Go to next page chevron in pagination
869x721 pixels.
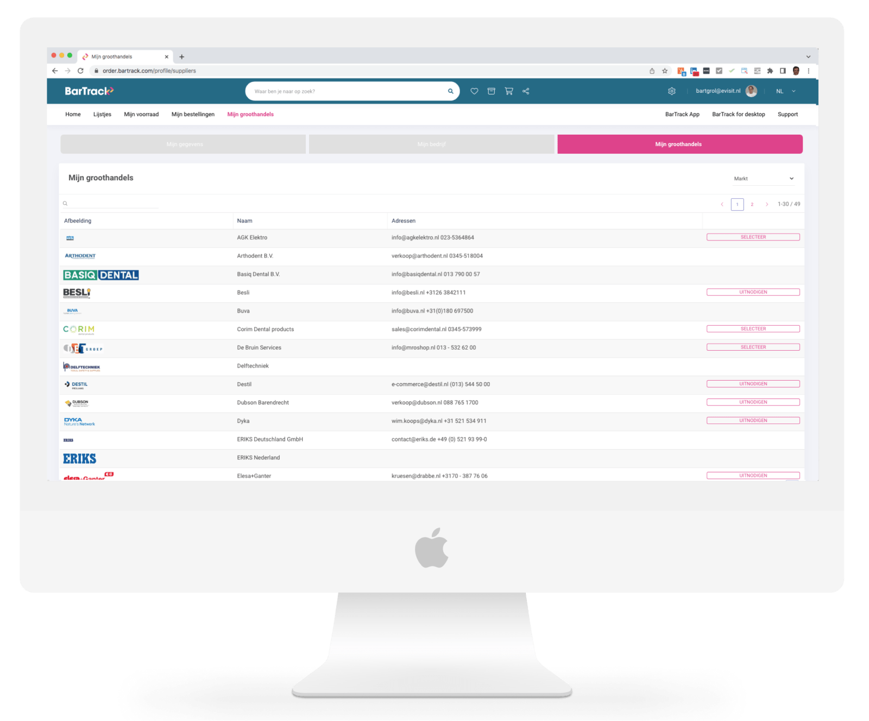coord(767,204)
